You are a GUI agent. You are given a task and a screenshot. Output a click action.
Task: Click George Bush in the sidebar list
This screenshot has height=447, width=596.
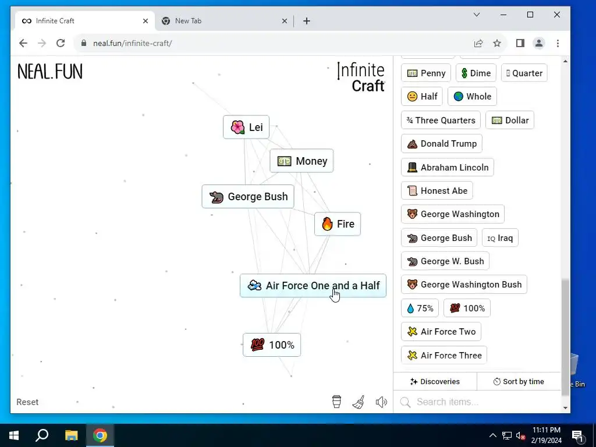point(439,237)
